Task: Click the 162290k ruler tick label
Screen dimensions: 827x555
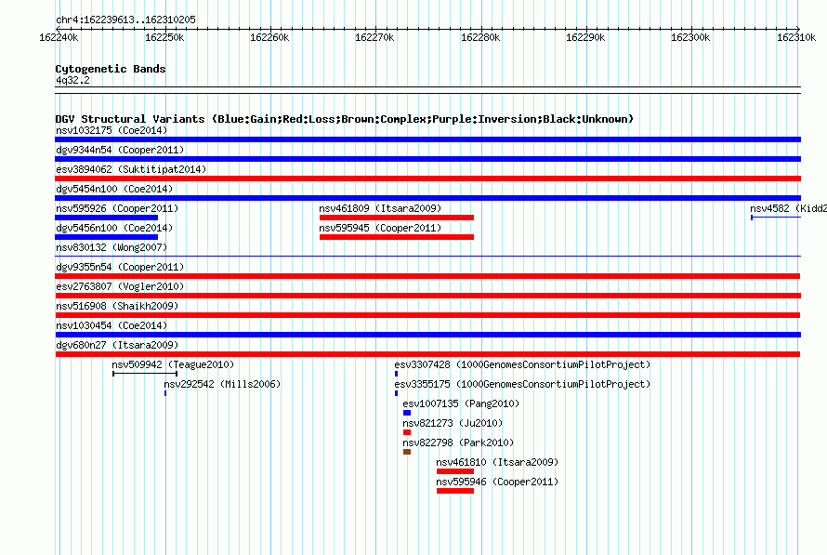Action: pos(585,37)
